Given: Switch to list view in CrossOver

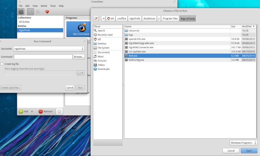Looking at the screenshot, I should tap(38, 12).
